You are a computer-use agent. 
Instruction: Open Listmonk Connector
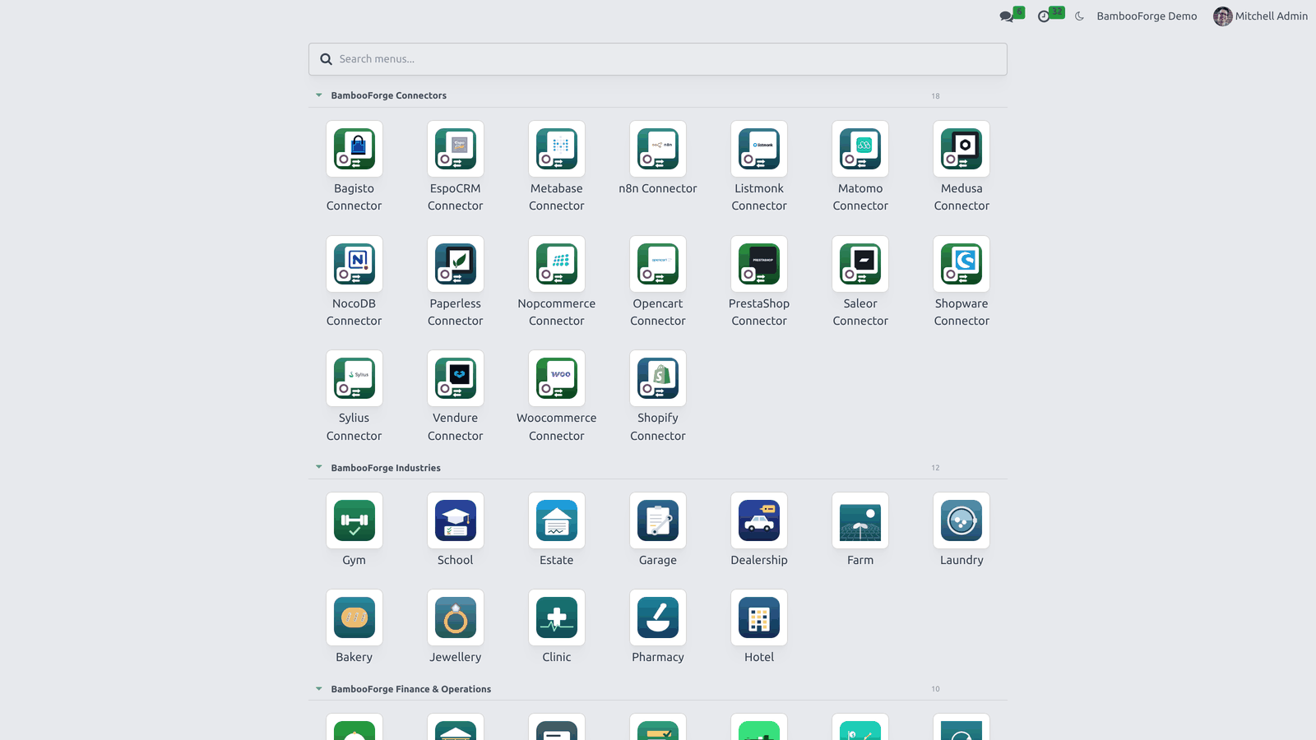tap(759, 149)
